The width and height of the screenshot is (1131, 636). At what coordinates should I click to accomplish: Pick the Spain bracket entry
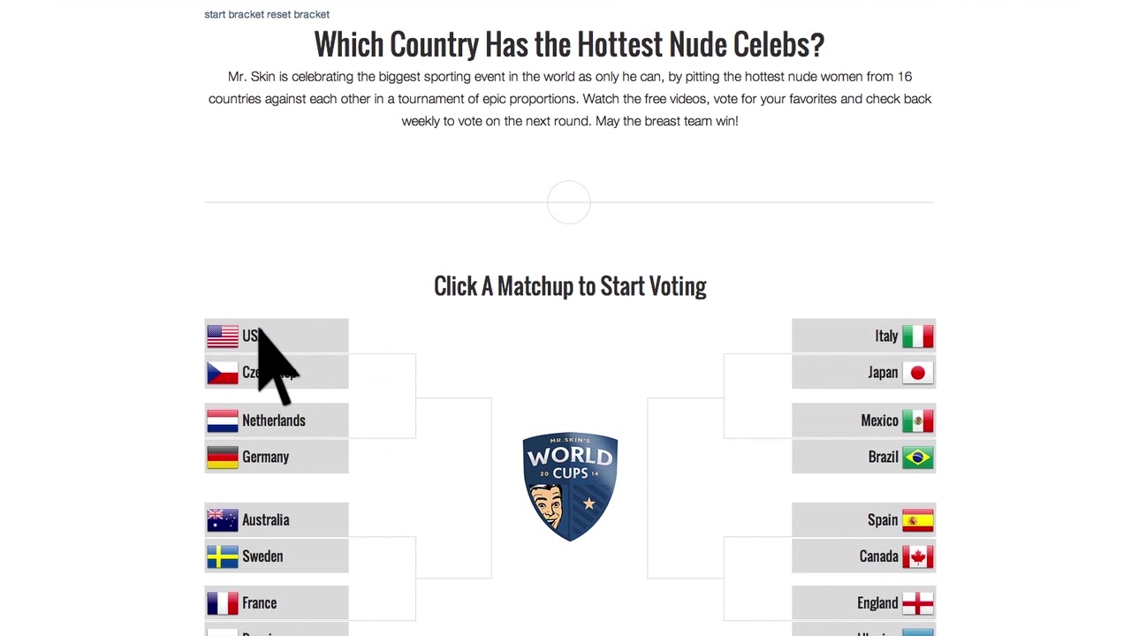click(863, 519)
